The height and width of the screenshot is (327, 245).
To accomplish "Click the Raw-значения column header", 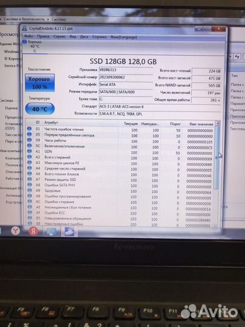I will [201, 124].
